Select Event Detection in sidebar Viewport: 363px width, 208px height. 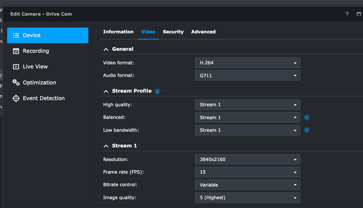pos(43,98)
